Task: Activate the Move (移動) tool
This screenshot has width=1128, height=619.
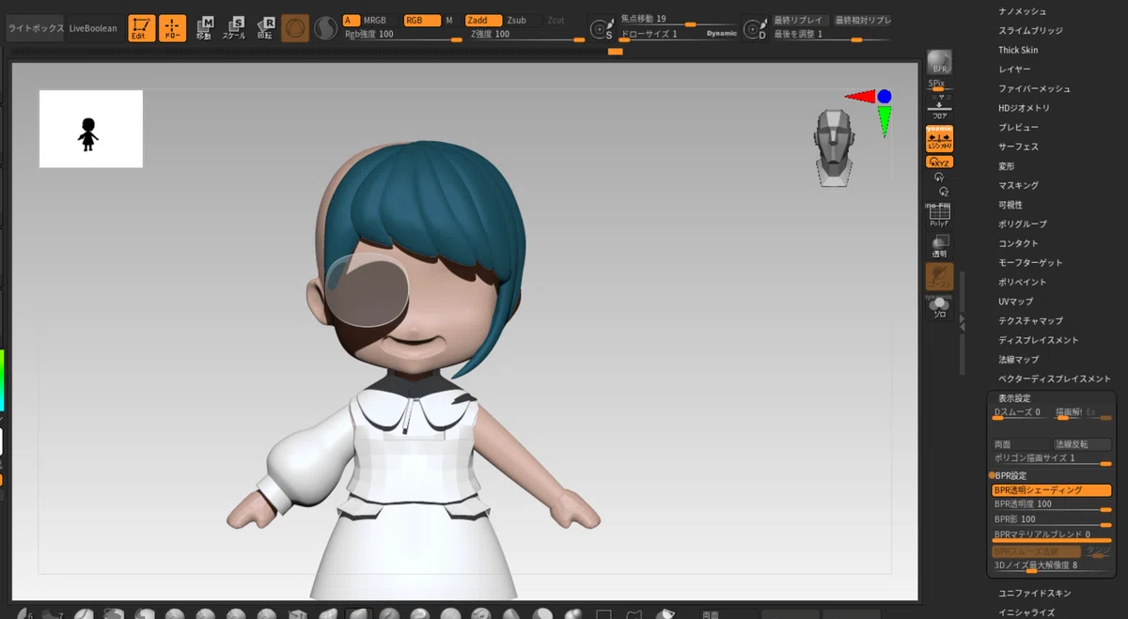Action: pos(204,28)
